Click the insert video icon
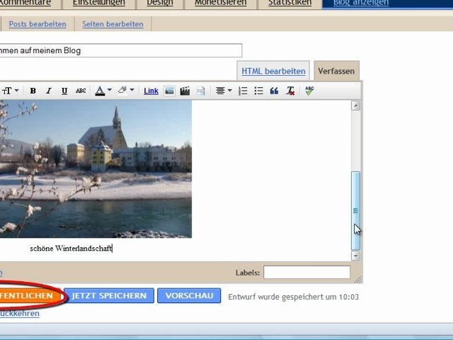The width and height of the screenshot is (453, 340). [x=185, y=91]
